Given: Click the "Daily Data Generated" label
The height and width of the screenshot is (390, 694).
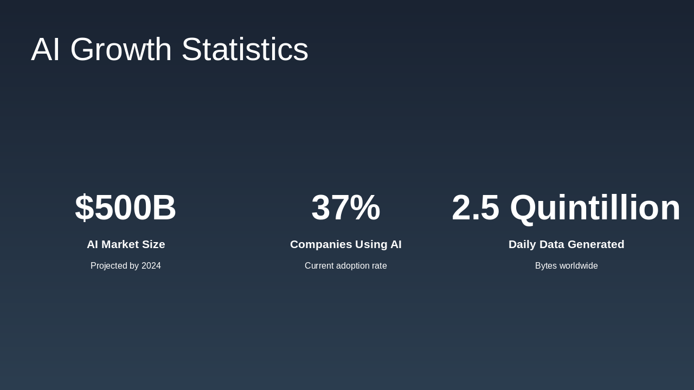Looking at the screenshot, I should tap(566, 244).
